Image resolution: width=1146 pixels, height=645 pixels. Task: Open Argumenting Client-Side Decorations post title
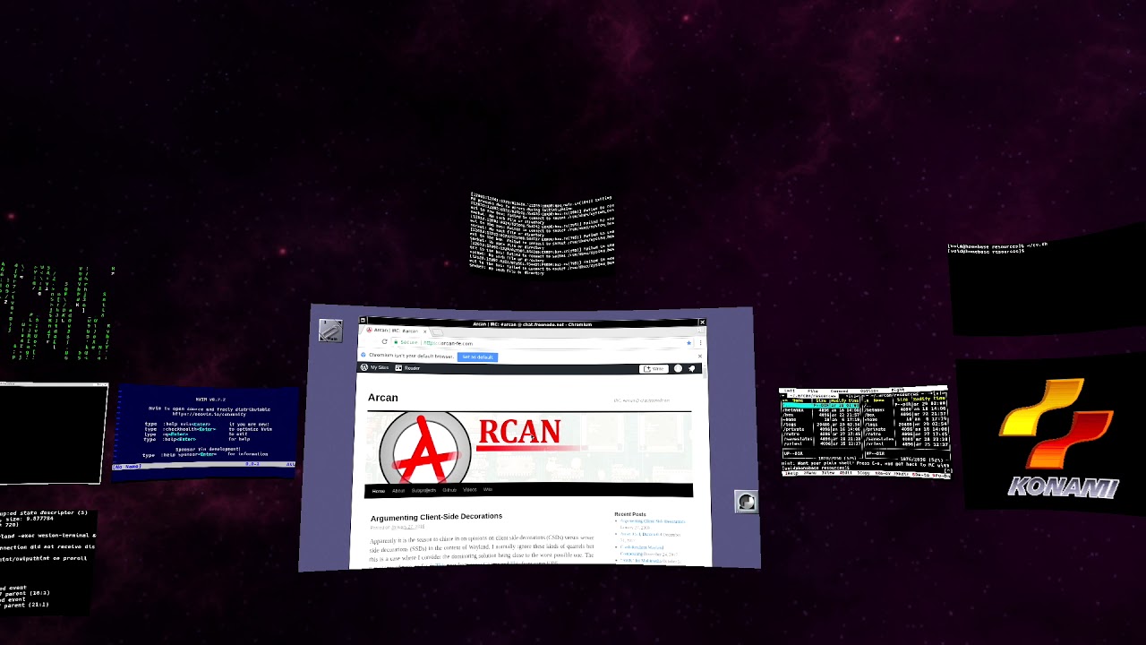[x=436, y=516]
